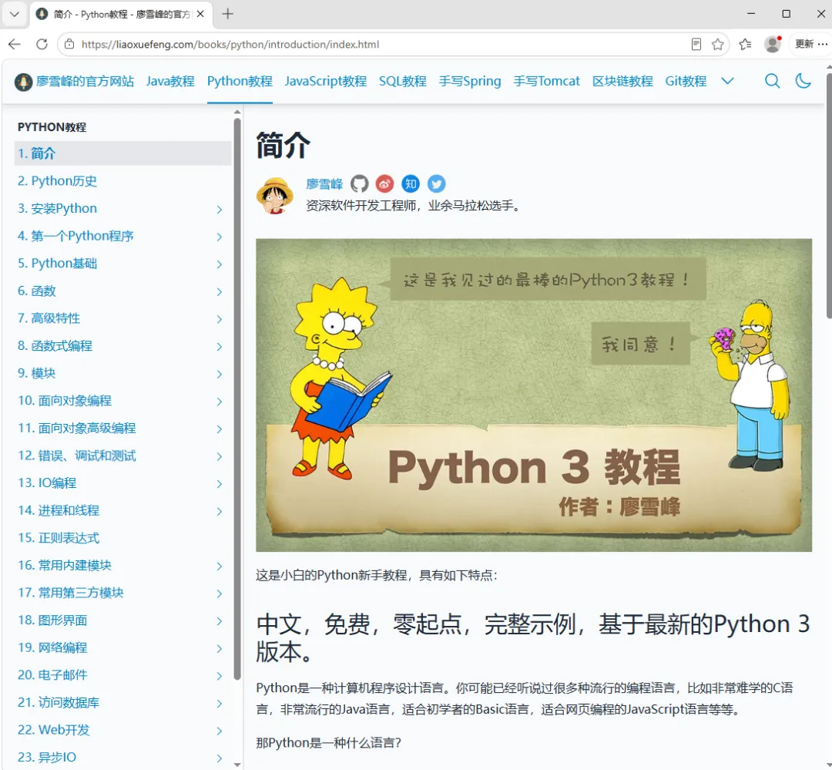This screenshot has width=832, height=770.
Task: Open the favorites list icon
Action: (x=745, y=44)
